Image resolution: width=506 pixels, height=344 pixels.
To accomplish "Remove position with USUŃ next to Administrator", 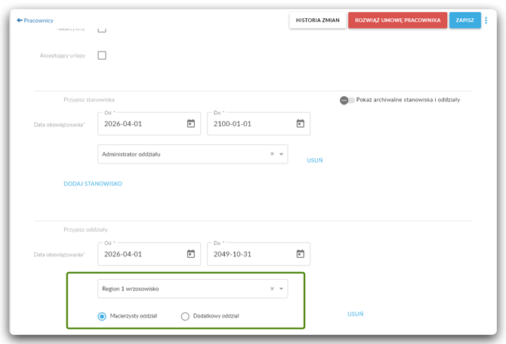I will tap(315, 160).
